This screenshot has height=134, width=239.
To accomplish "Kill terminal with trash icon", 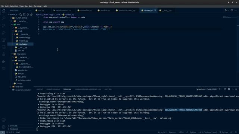I will coord(229,89).
